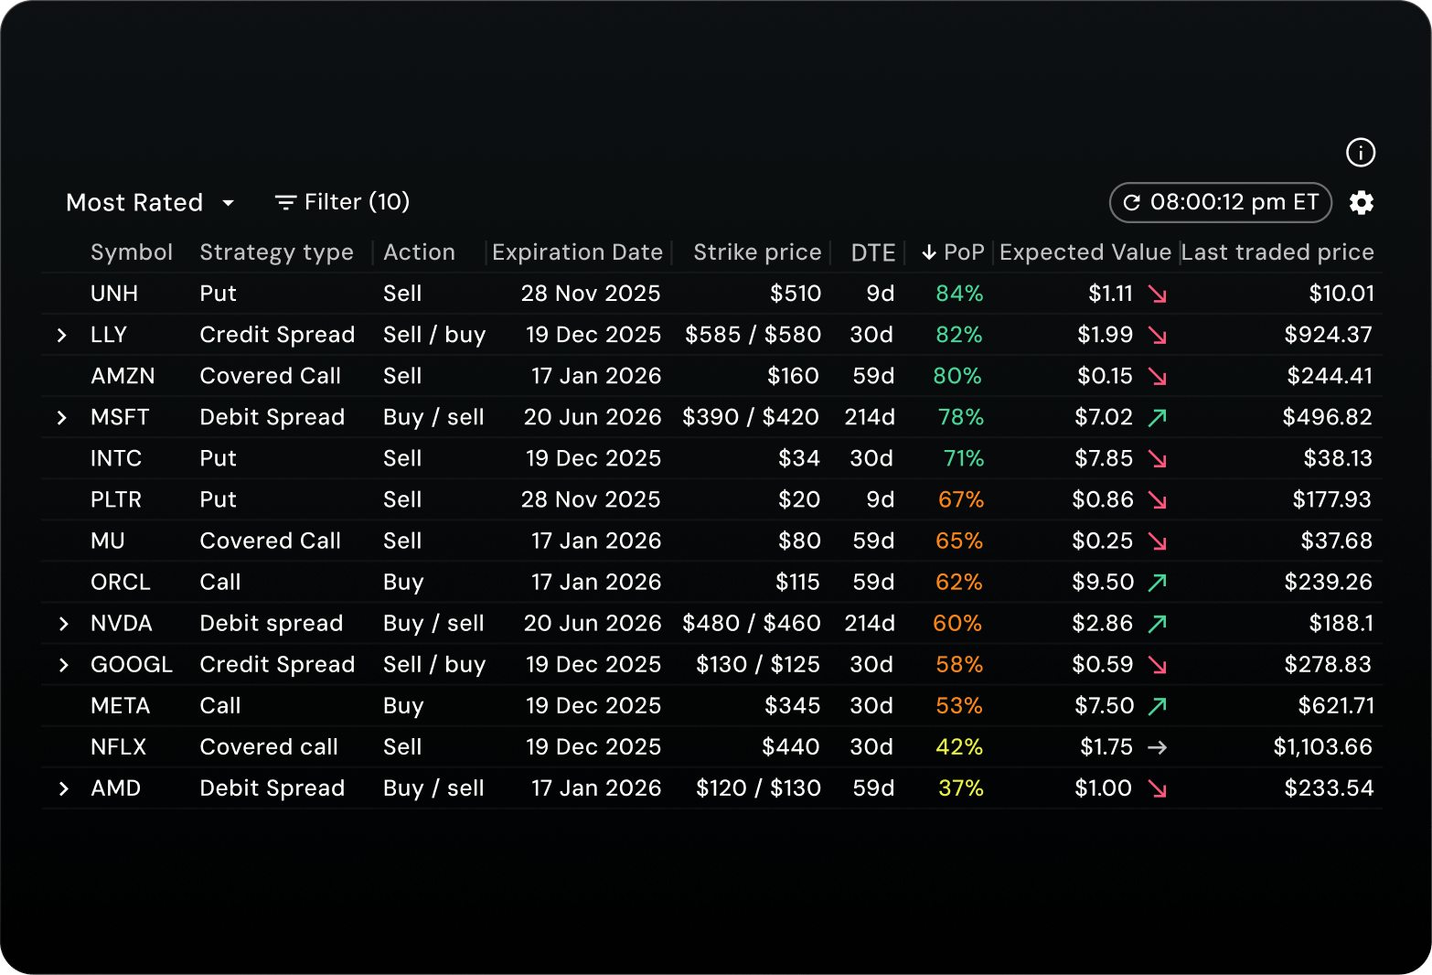Viewport: 1432px width, 975px height.
Task: Sort by the Expiration Date column header
Action: pos(577,252)
